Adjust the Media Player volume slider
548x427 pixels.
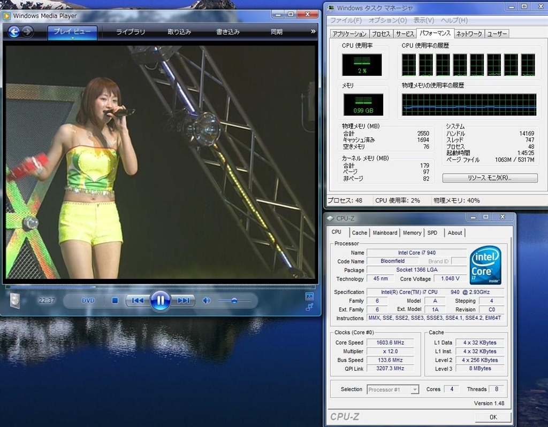pos(234,301)
